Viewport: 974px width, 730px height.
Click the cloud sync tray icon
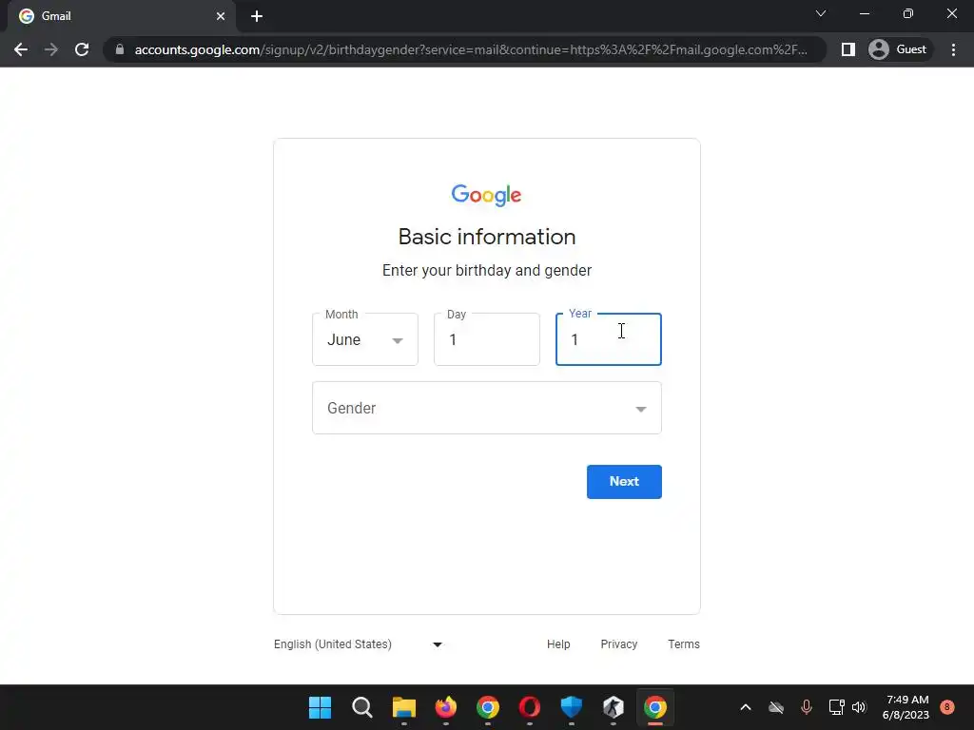pos(776,707)
